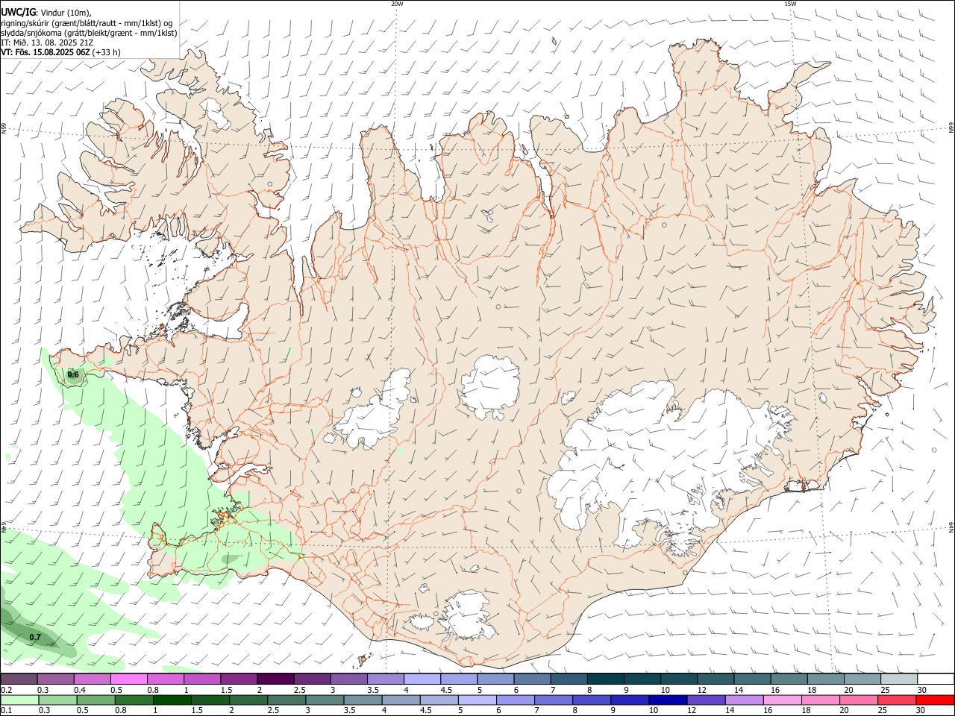Click the 0.7 precipitation value offshore southwest
This screenshot has height=716, width=955.
click(35, 637)
